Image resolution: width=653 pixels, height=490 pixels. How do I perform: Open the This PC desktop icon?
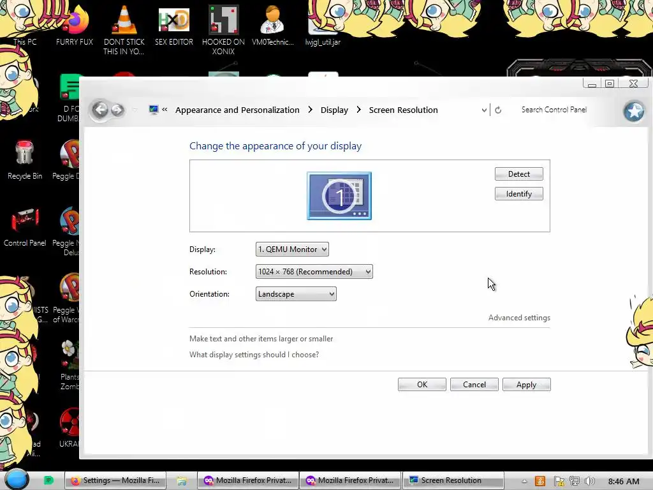[x=24, y=25]
